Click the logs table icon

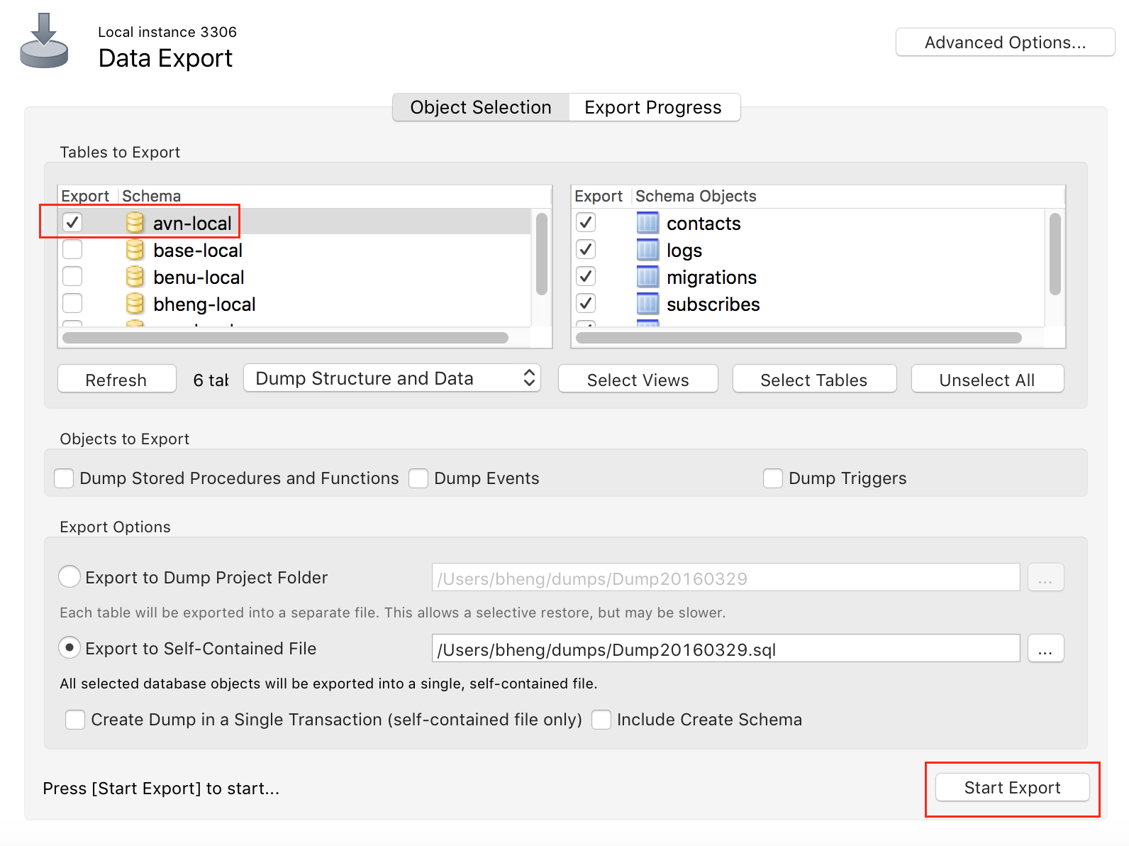647,250
